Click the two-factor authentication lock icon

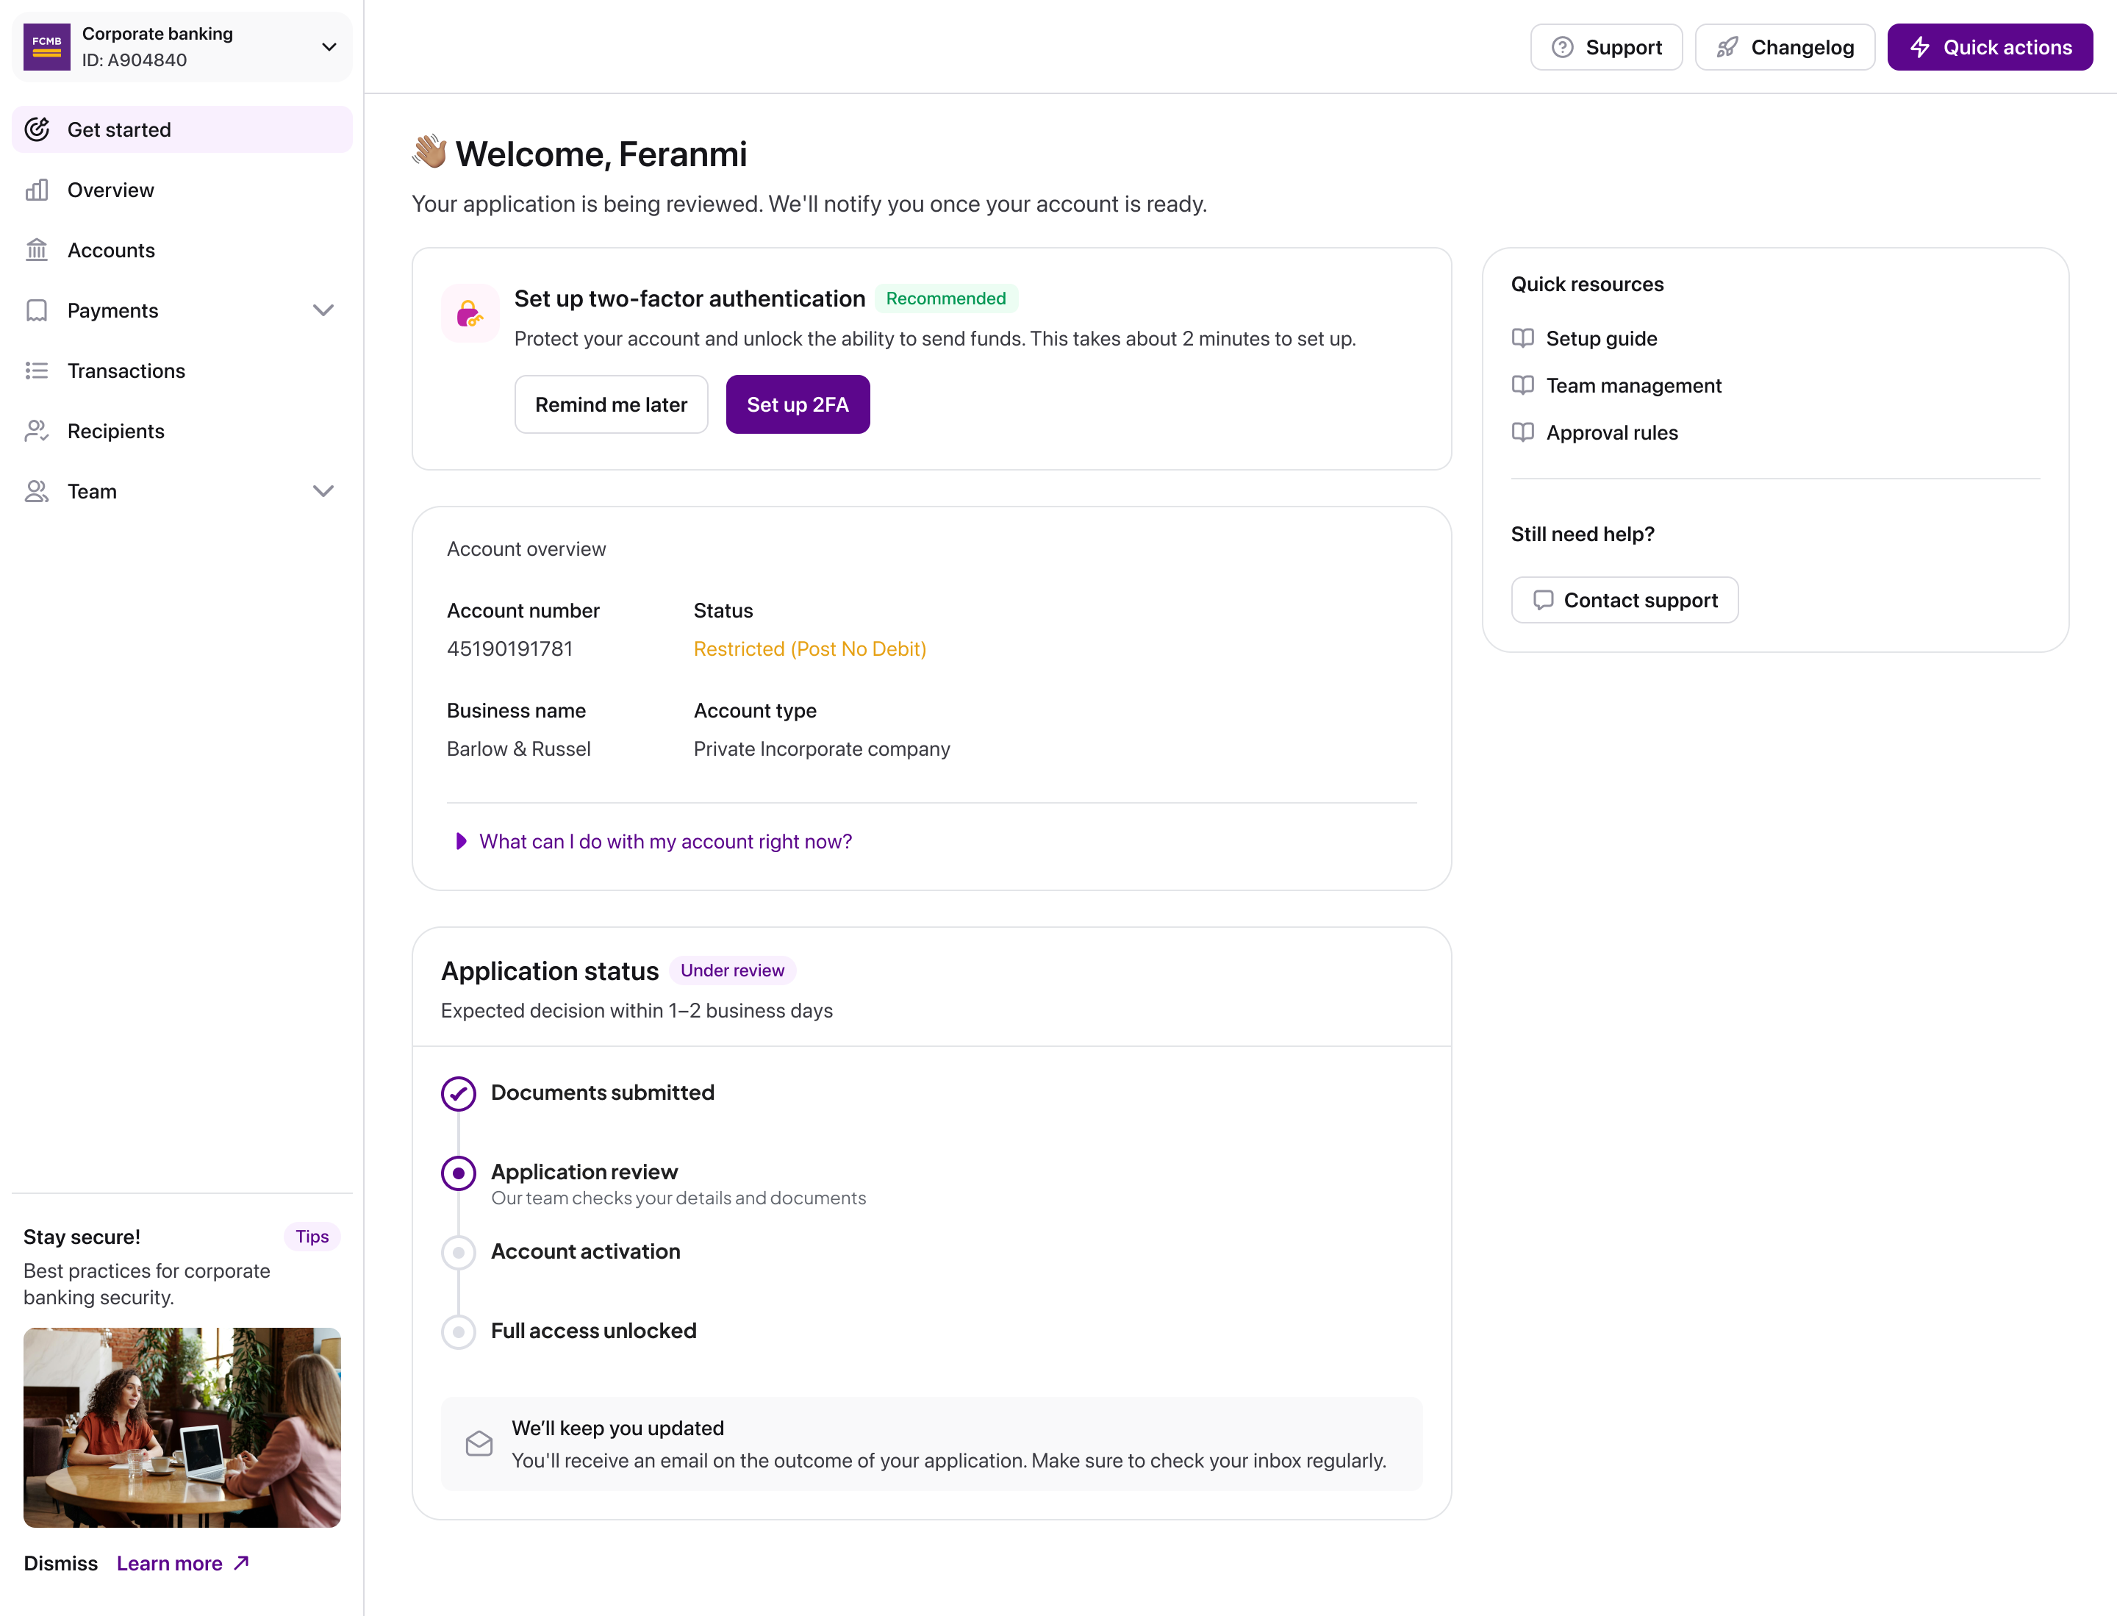pyautogui.click(x=470, y=314)
